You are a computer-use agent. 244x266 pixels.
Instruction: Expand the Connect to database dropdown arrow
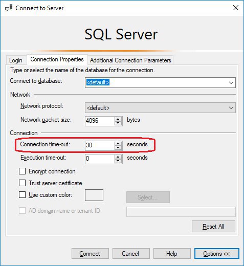click(x=231, y=83)
